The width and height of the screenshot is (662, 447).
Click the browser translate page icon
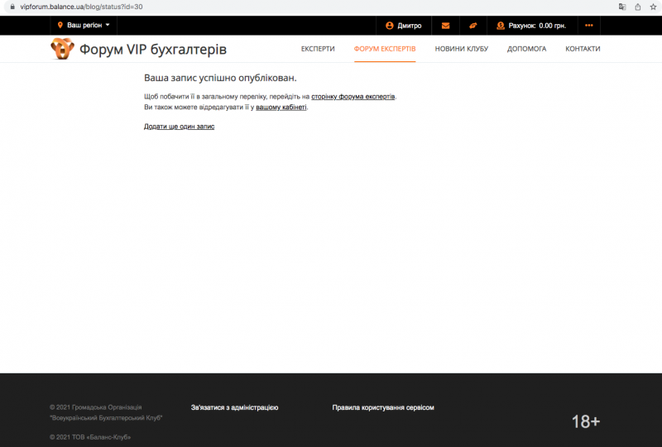[x=622, y=6]
